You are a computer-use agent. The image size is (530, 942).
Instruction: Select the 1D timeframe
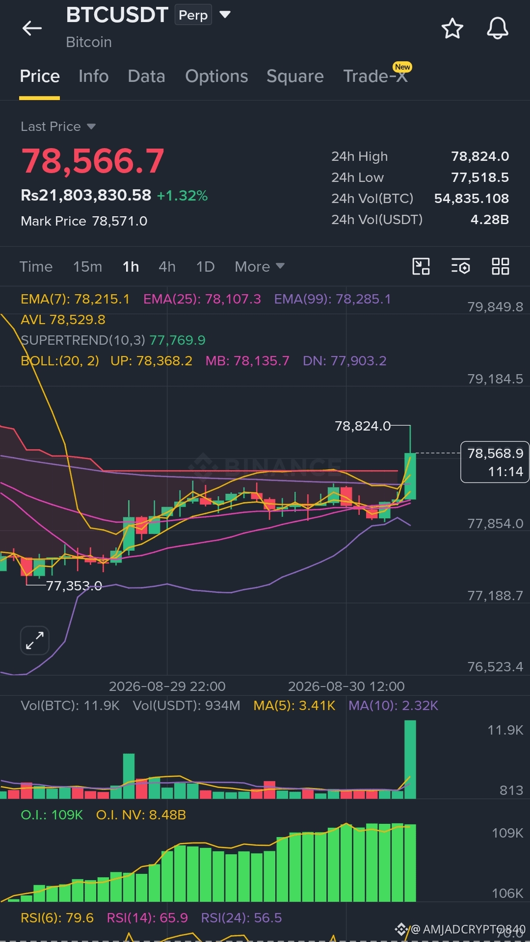pos(205,266)
